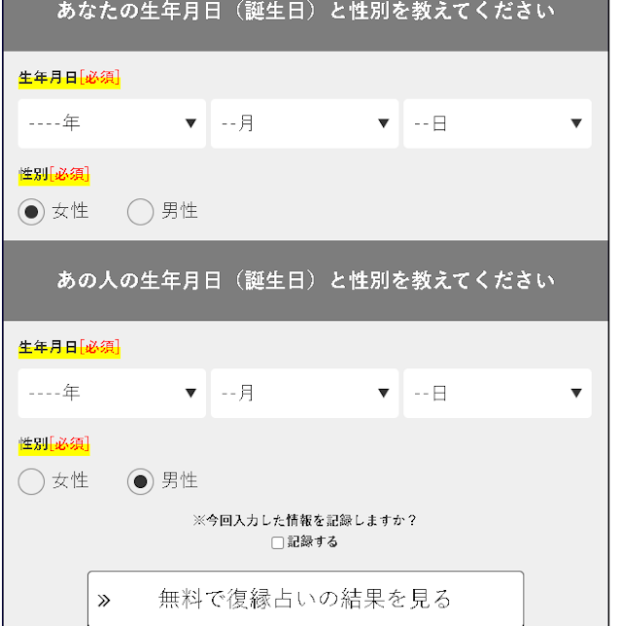Click the 性別[必須] label in the other person's section
622x626 pixels.
(x=53, y=444)
